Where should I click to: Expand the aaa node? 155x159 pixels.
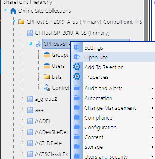coord(22,109)
